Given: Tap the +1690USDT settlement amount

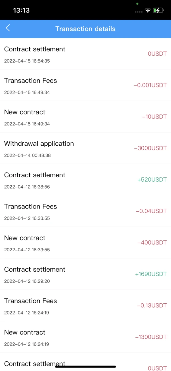Looking at the screenshot, I should click(151, 274).
